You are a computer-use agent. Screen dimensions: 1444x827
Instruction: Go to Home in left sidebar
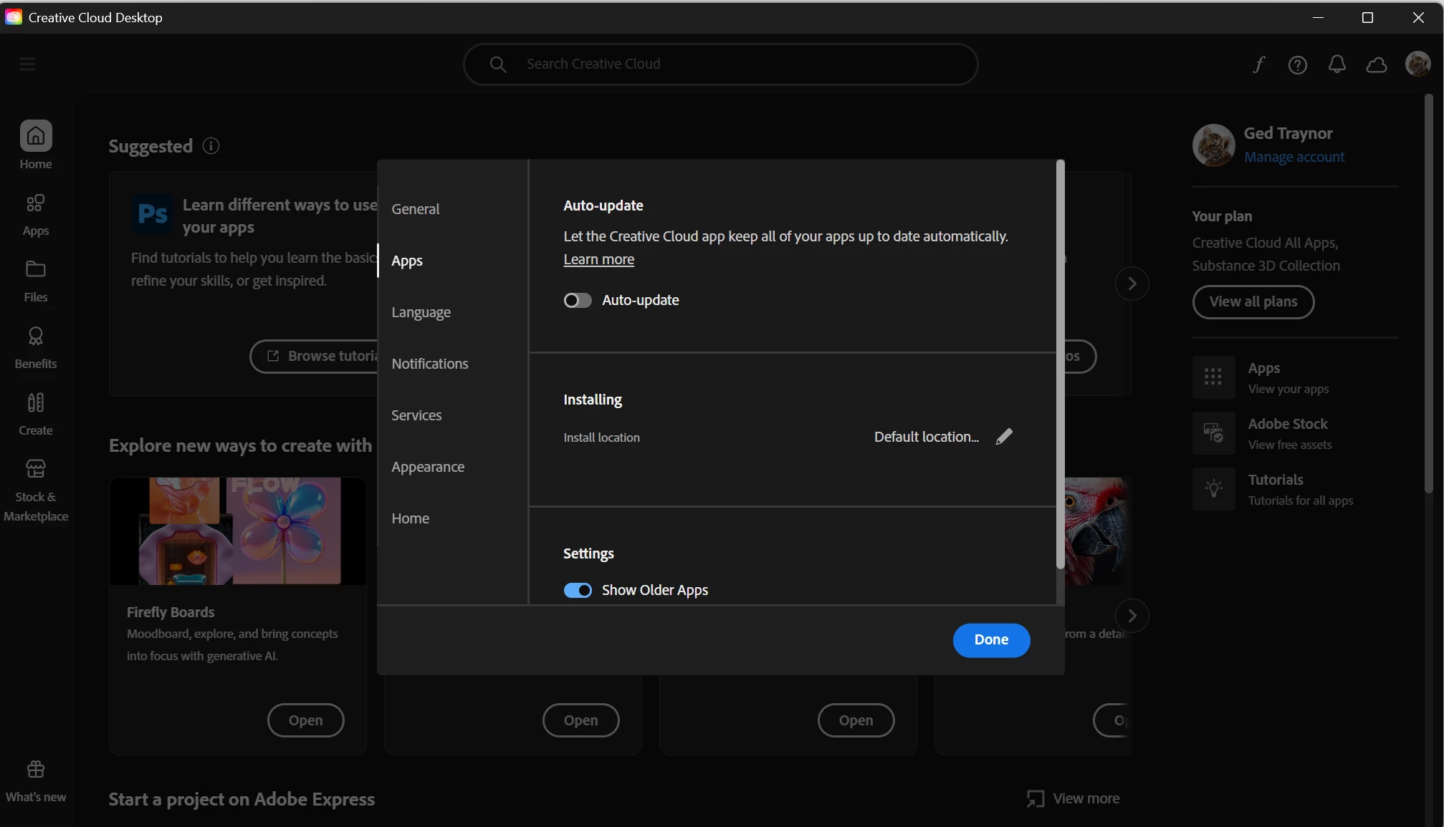[36, 145]
